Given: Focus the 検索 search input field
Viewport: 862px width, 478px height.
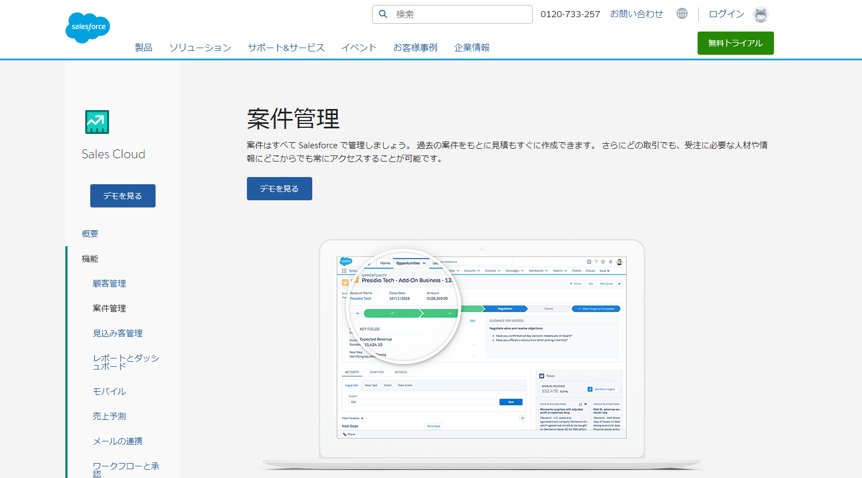Looking at the screenshot, I should pyautogui.click(x=460, y=14).
